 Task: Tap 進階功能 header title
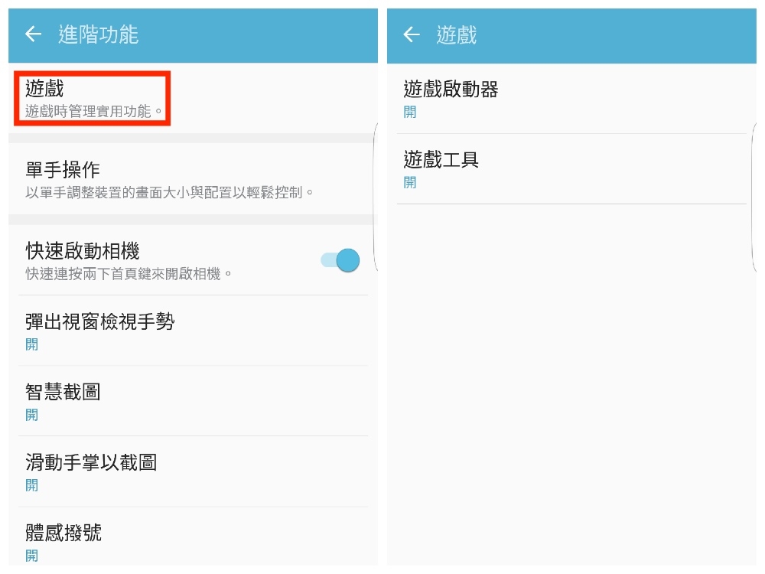click(98, 34)
